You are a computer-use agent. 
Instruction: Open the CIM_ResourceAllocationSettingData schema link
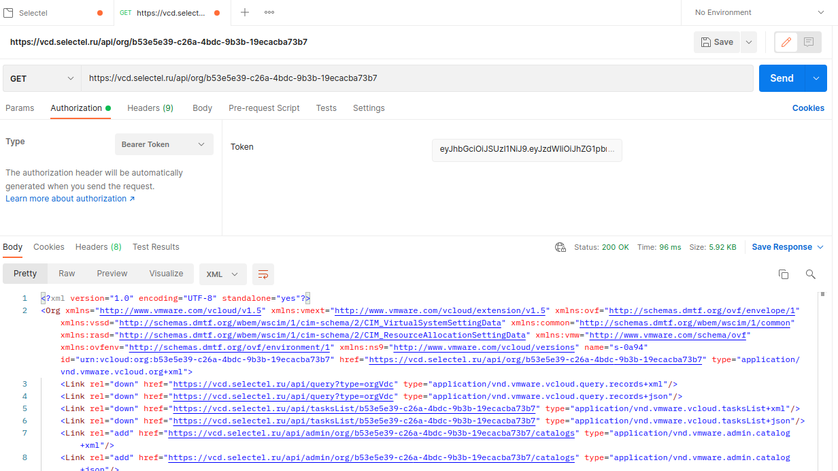click(322, 335)
